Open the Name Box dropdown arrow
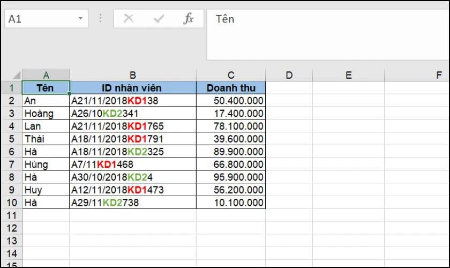The width and height of the screenshot is (450, 268). coord(81,19)
